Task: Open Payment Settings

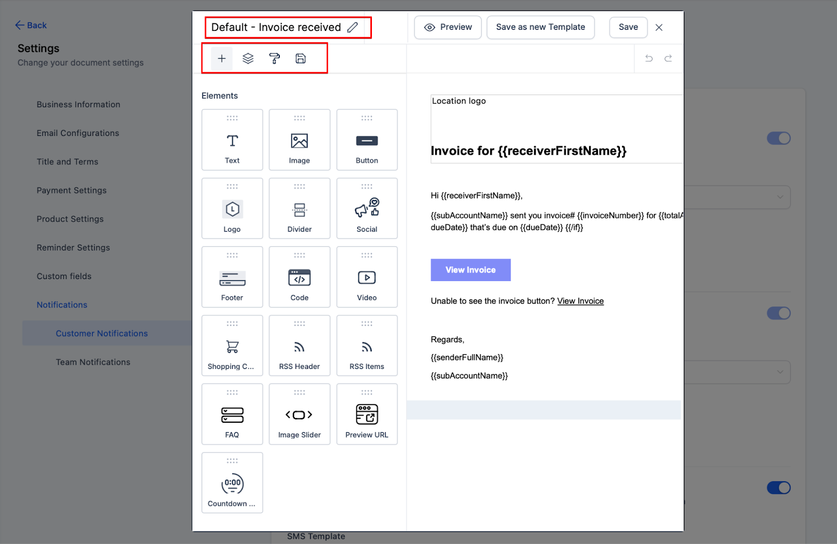Action: (x=72, y=191)
